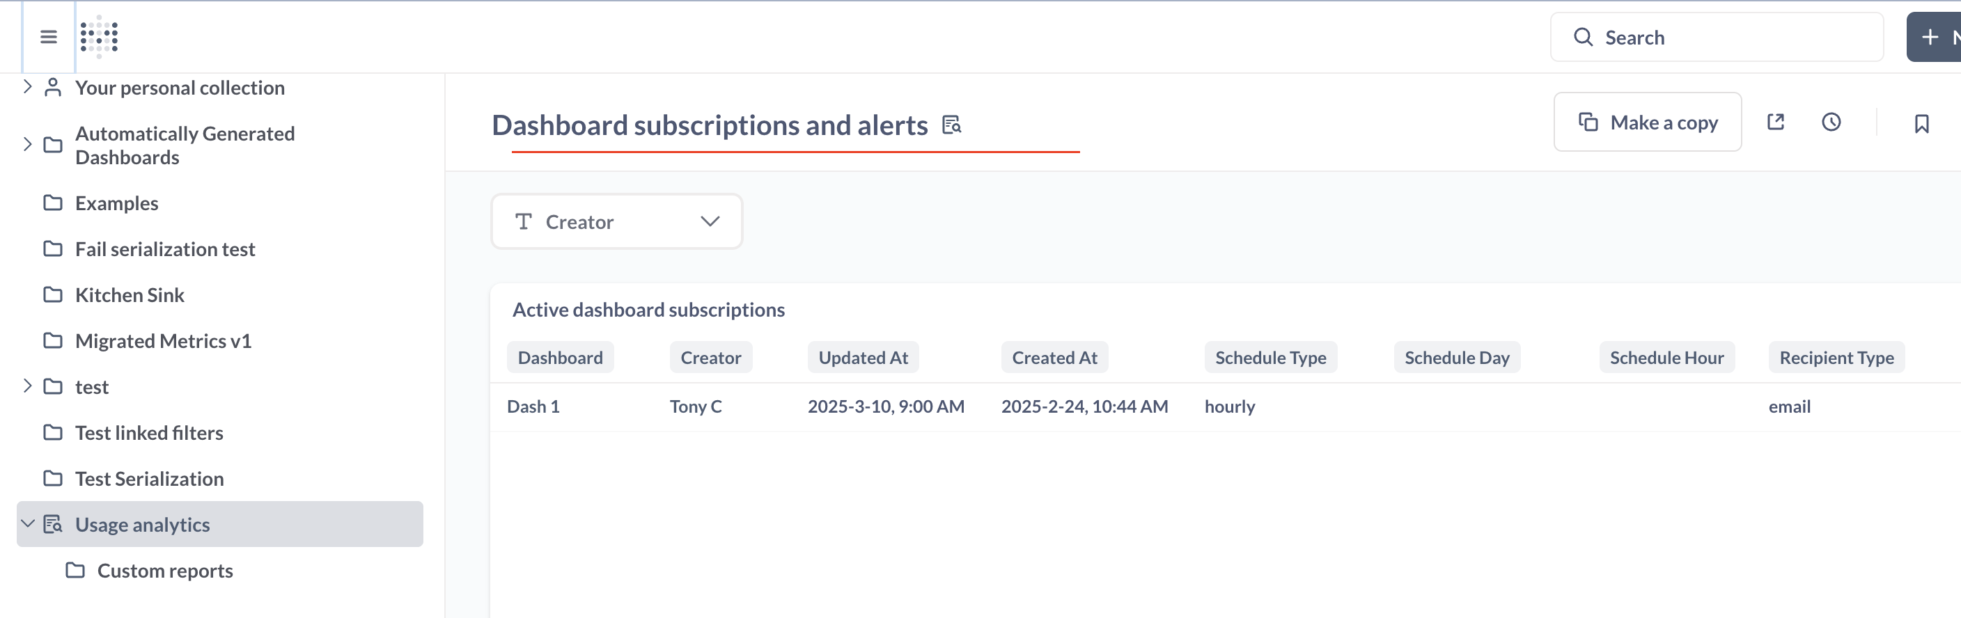
Task: Open the Test linked filters collection
Action: pyautogui.click(x=149, y=432)
